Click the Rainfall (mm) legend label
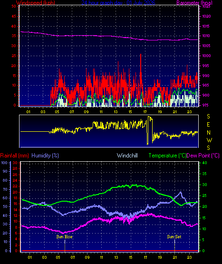The image size is (222, 264). click(x=14, y=156)
